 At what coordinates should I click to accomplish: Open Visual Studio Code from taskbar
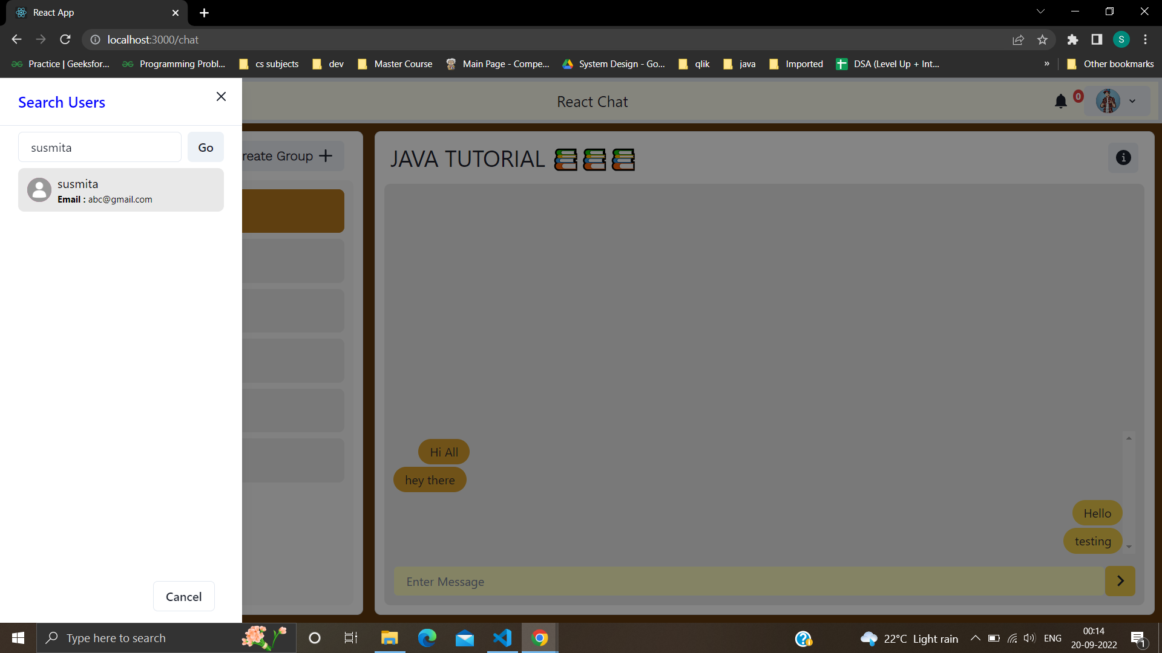[502, 638]
